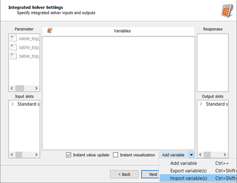Click the Variables column header
This screenshot has height=183, width=237.
(118, 31)
